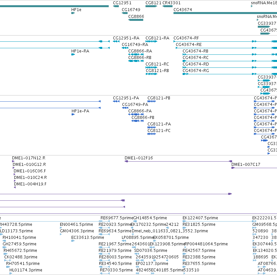Screen dimensions: 277x275
Task: Open protein CG16749-PA
Action: 135,105
